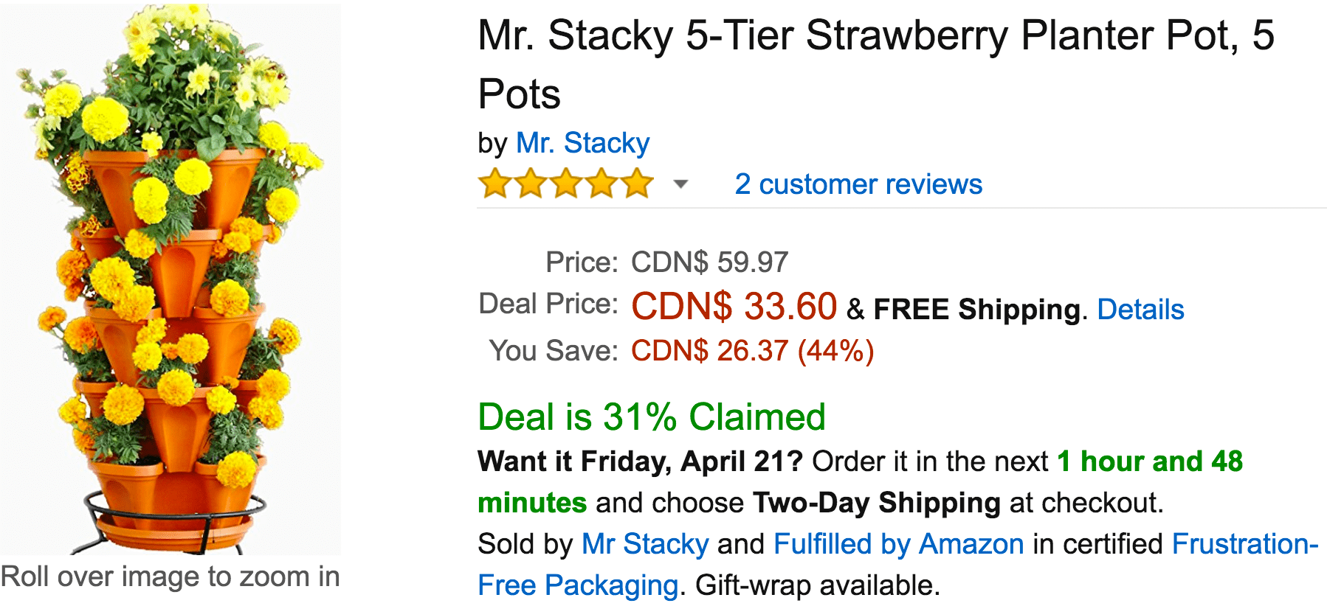The image size is (1327, 606).
Task: Open the Mr Stacky seller link after "Sold by"
Action: click(x=645, y=544)
